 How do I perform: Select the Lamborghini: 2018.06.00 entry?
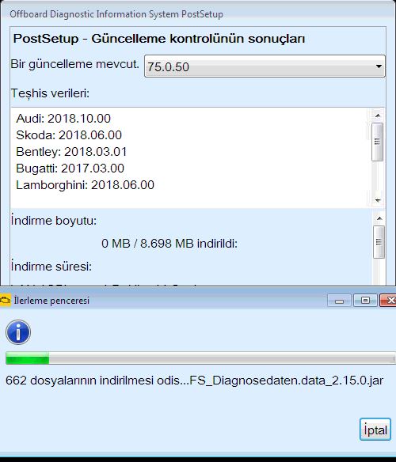(85, 185)
